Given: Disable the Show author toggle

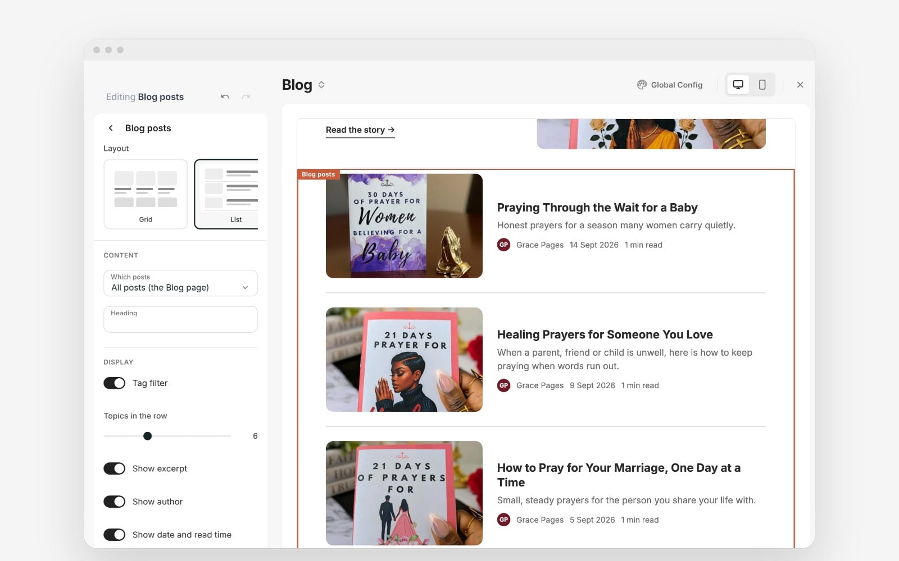Looking at the screenshot, I should [x=115, y=502].
